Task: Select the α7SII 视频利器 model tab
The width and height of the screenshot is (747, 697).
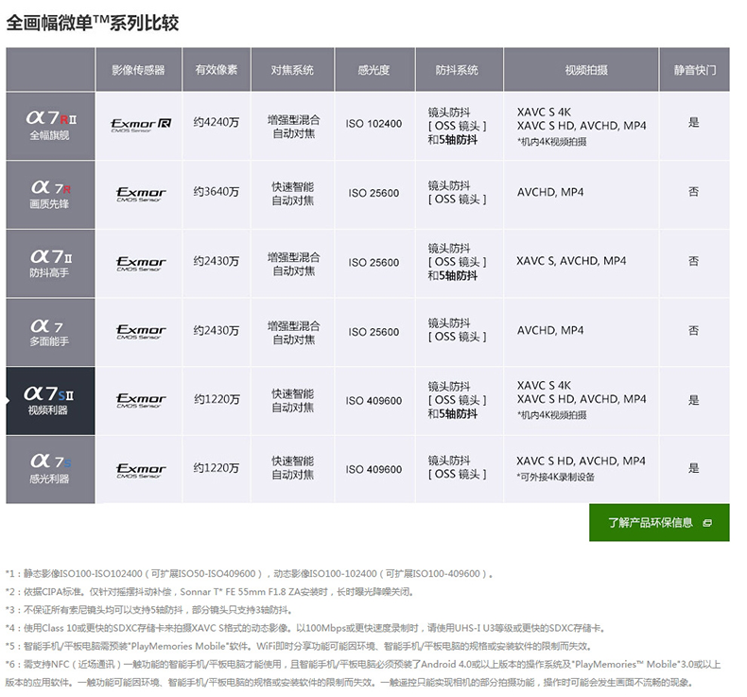Action: tap(50, 401)
